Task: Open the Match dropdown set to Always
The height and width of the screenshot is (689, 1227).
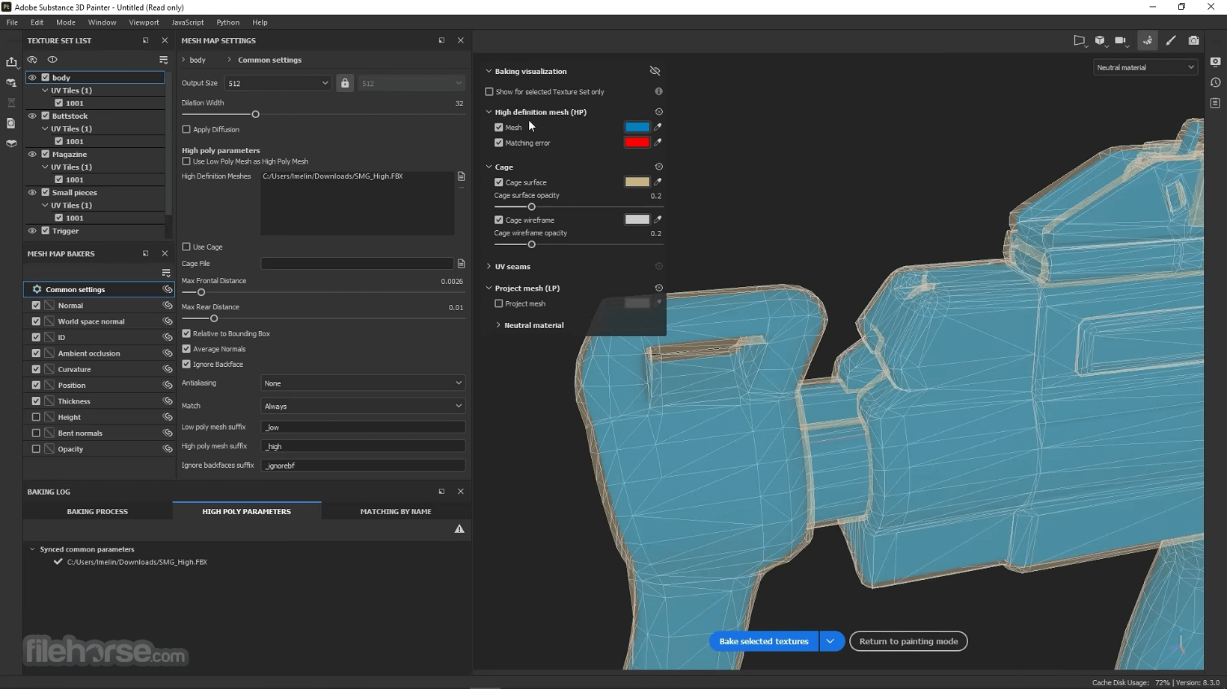Action: click(x=363, y=406)
